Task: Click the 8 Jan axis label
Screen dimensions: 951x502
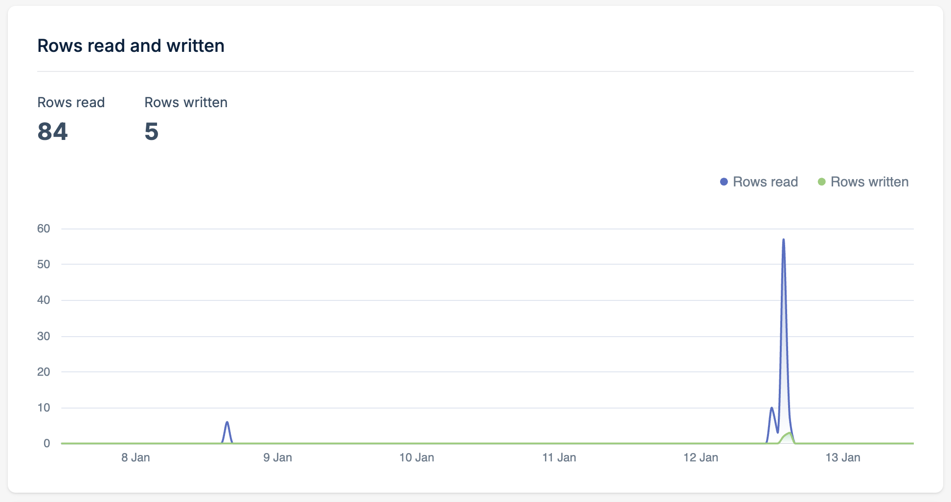Action: (136, 457)
